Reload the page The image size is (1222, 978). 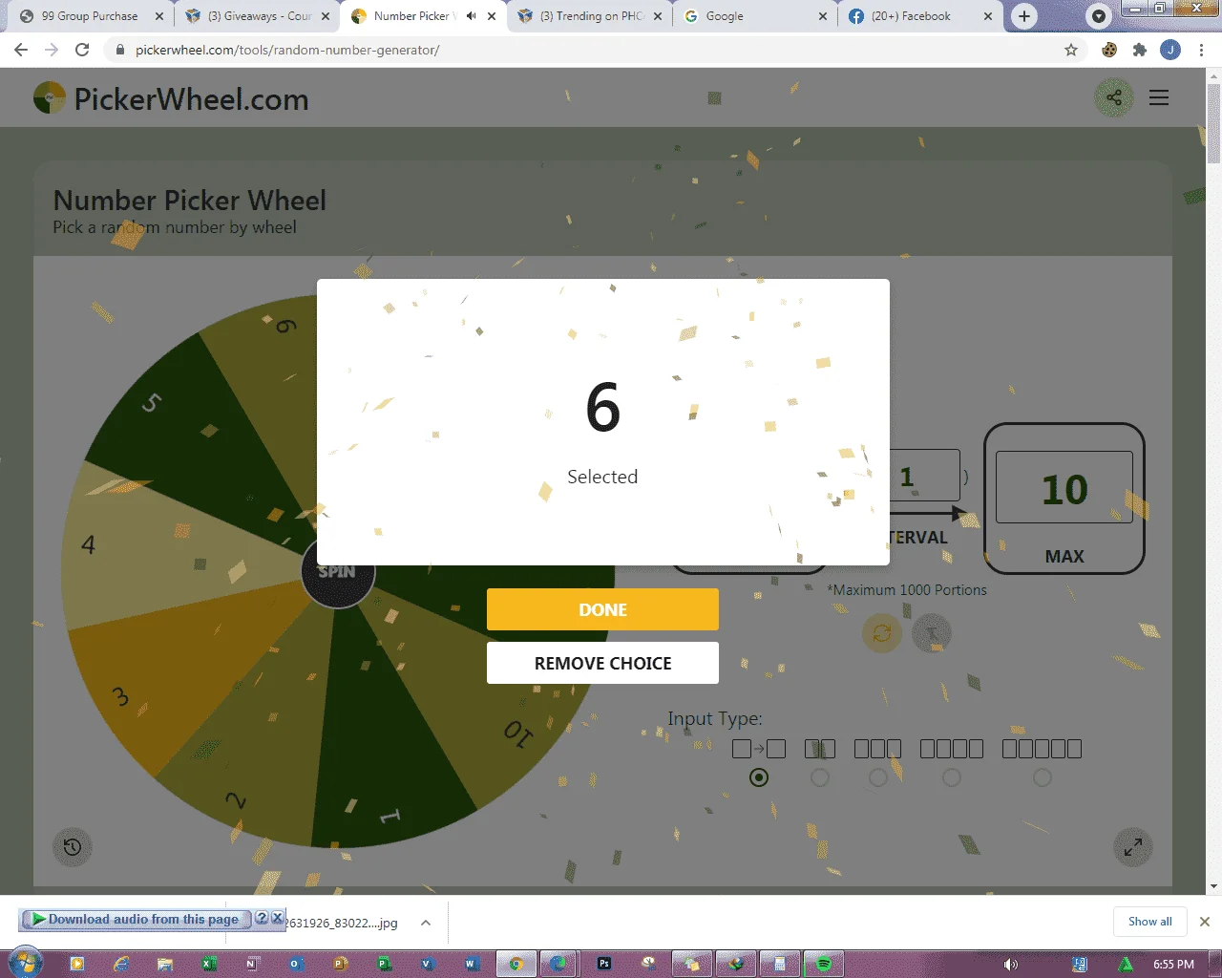point(82,50)
